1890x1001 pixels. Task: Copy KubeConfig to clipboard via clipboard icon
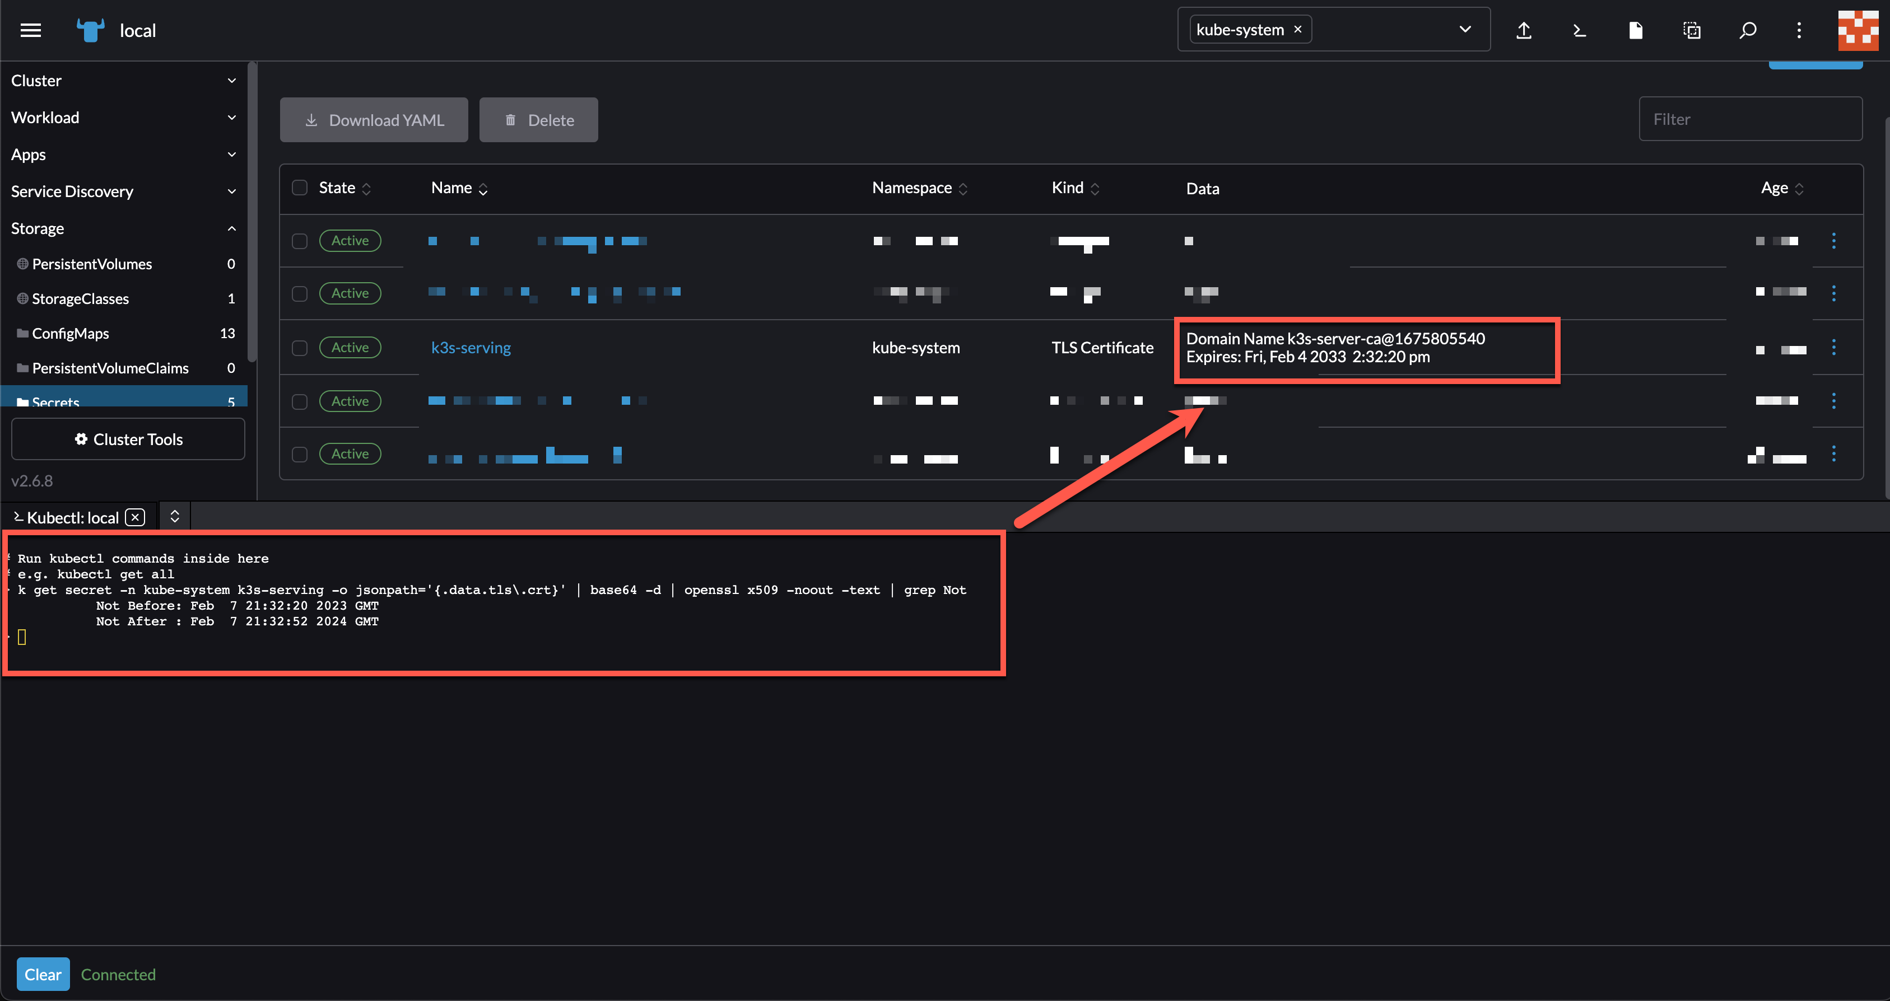[x=1691, y=30]
